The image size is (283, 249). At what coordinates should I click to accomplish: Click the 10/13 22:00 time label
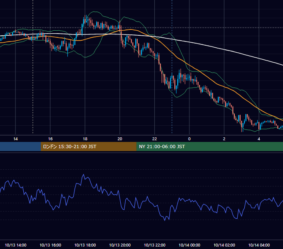[154, 245]
